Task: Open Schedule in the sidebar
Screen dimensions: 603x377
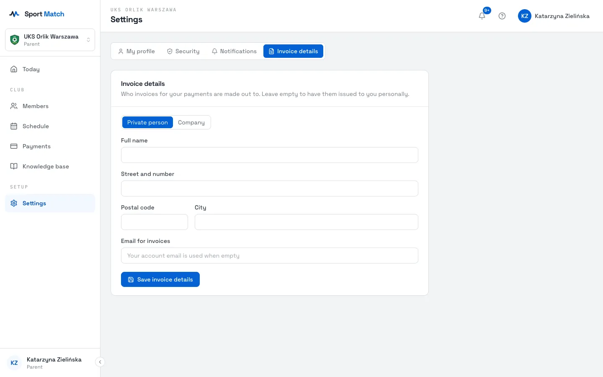Action: pos(50,126)
